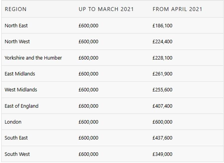Select the London region cell
Image resolution: width=224 pixels, height=163 pixels.
13,122
